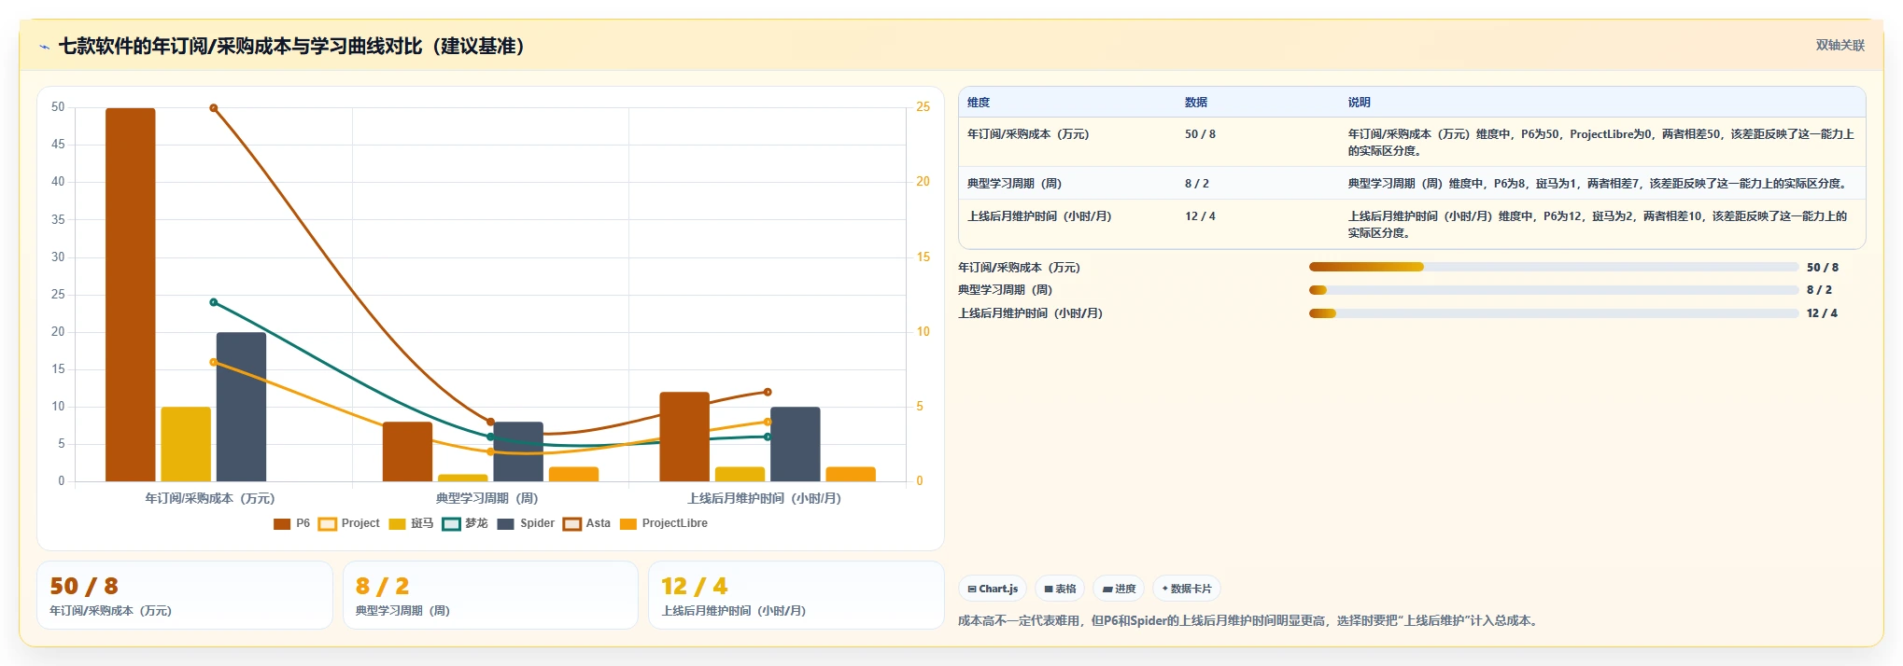The height and width of the screenshot is (666, 1903).
Task: Select the 维度 column header
Action: click(x=979, y=103)
